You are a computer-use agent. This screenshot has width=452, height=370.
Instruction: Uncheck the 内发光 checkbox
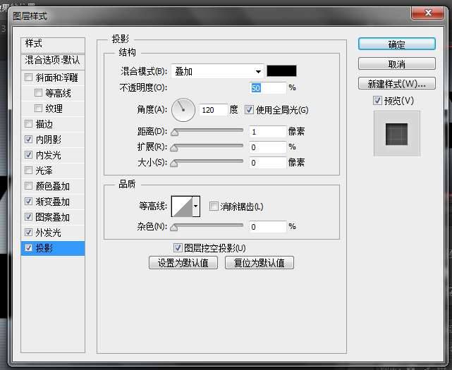[28, 155]
